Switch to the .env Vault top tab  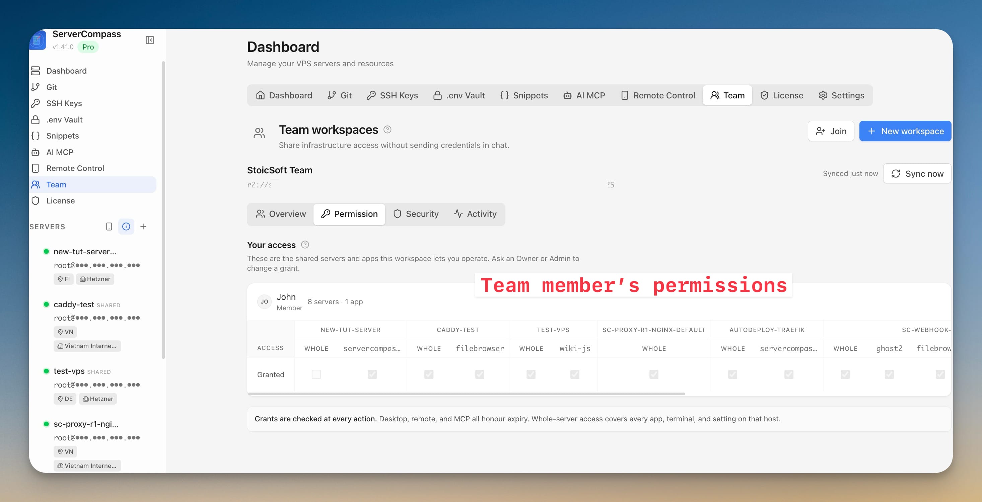click(x=459, y=95)
